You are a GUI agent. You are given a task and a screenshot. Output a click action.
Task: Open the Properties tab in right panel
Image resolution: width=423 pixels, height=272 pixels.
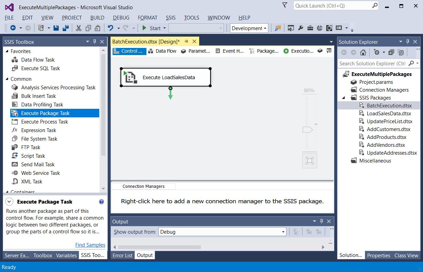tap(379, 255)
